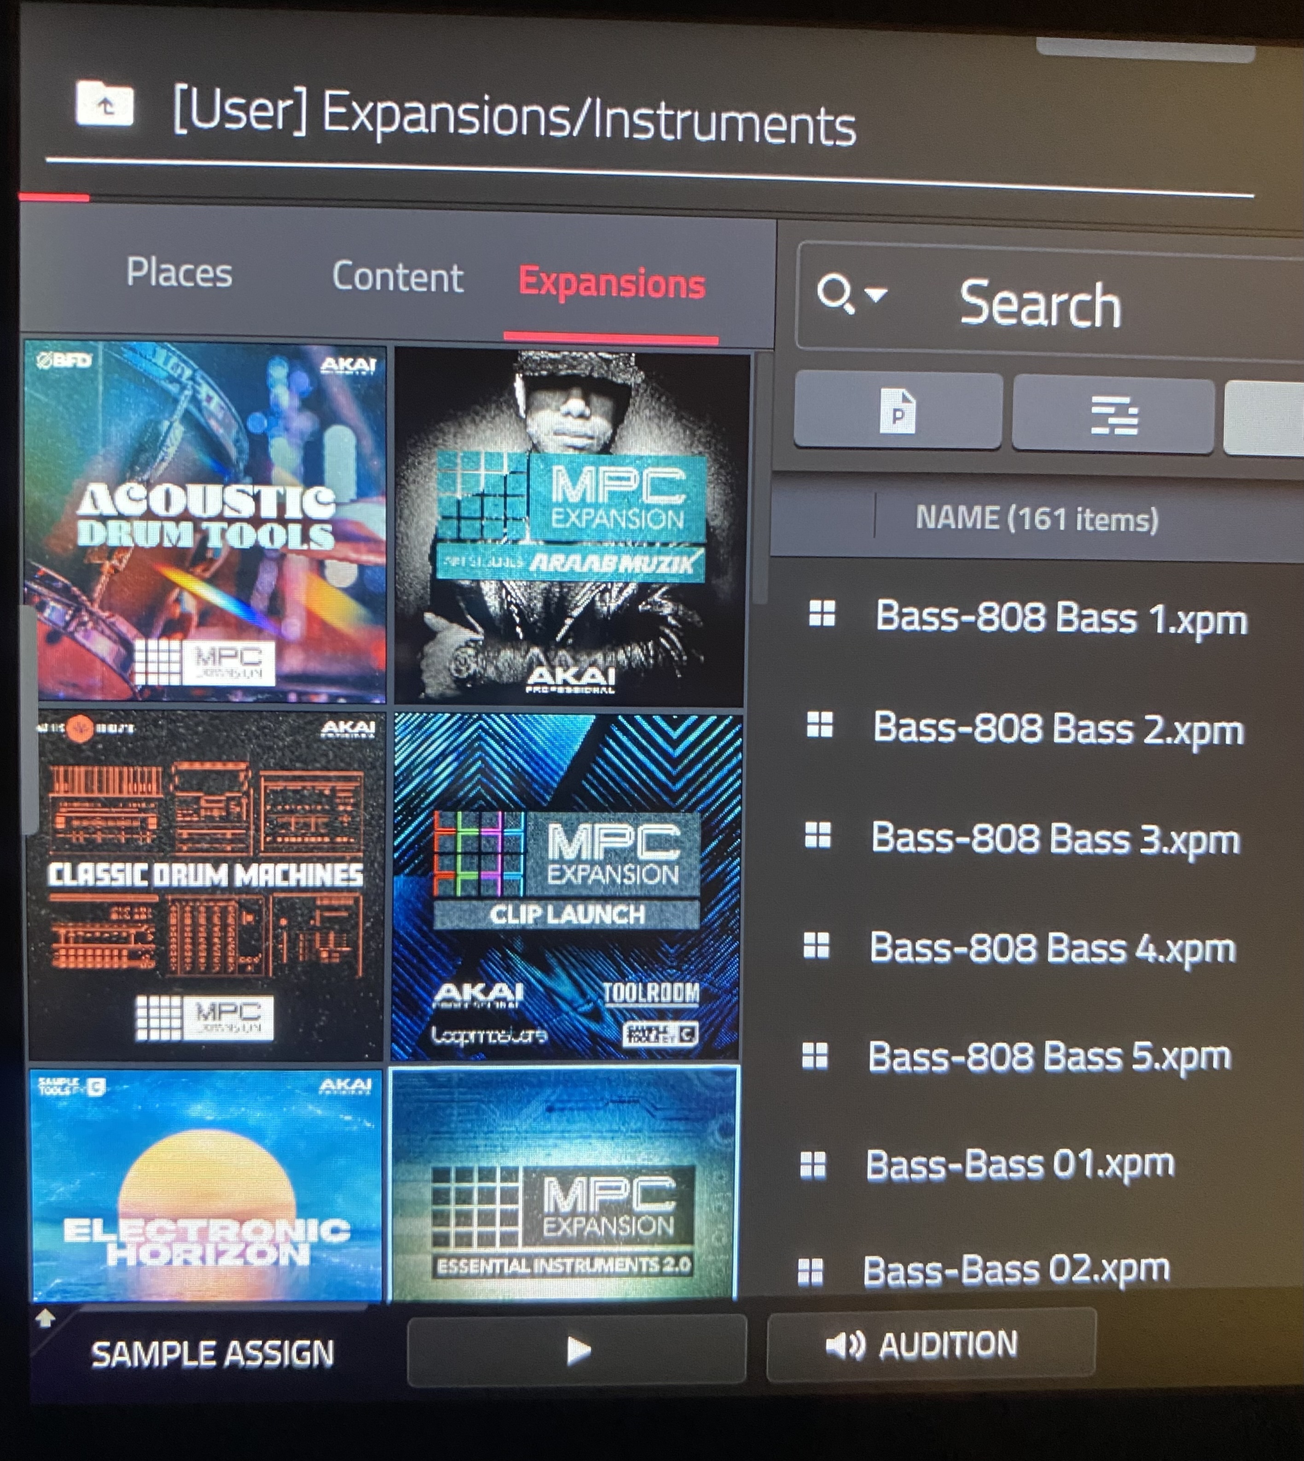1304x1461 pixels.
Task: Click the program icon beside Bass-808 Bass 1.xpm
Action: click(x=822, y=614)
